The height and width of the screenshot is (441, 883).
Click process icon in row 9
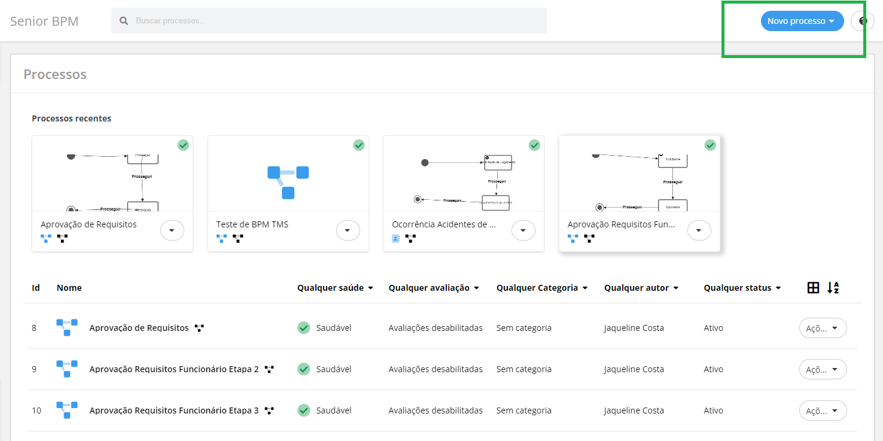pyautogui.click(x=67, y=369)
